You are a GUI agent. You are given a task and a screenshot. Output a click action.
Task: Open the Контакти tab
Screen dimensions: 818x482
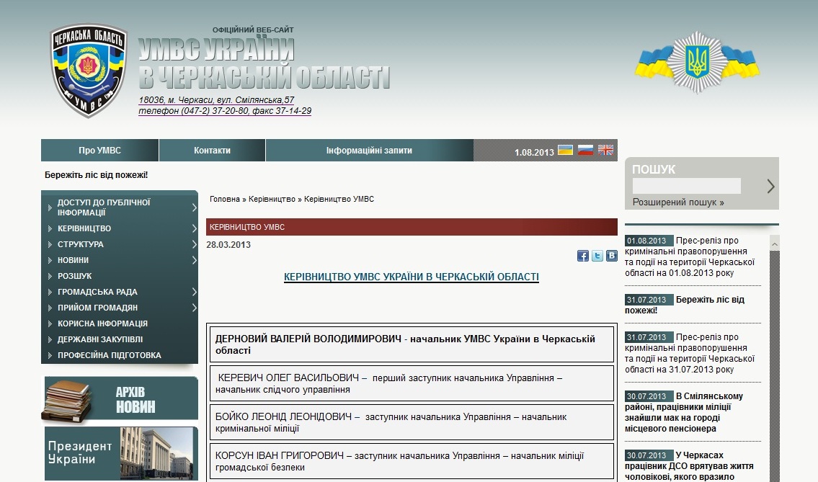pos(213,151)
